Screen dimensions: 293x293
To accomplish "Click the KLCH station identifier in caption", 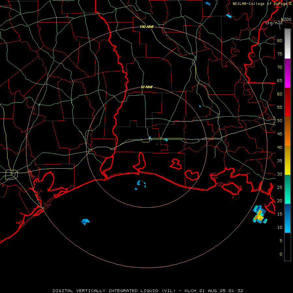I will (190, 291).
